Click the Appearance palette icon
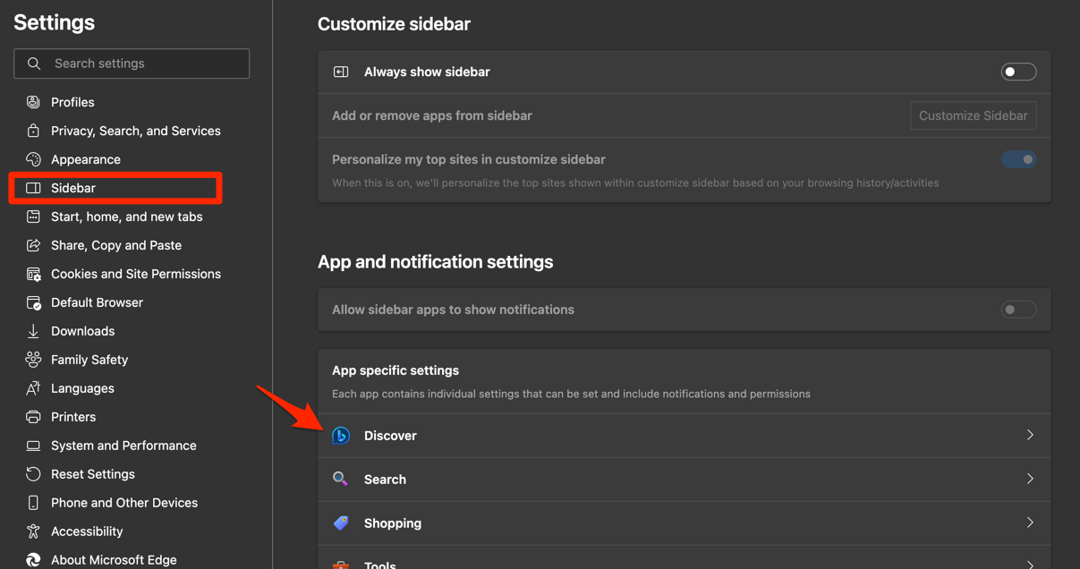The image size is (1080, 569). click(x=33, y=159)
